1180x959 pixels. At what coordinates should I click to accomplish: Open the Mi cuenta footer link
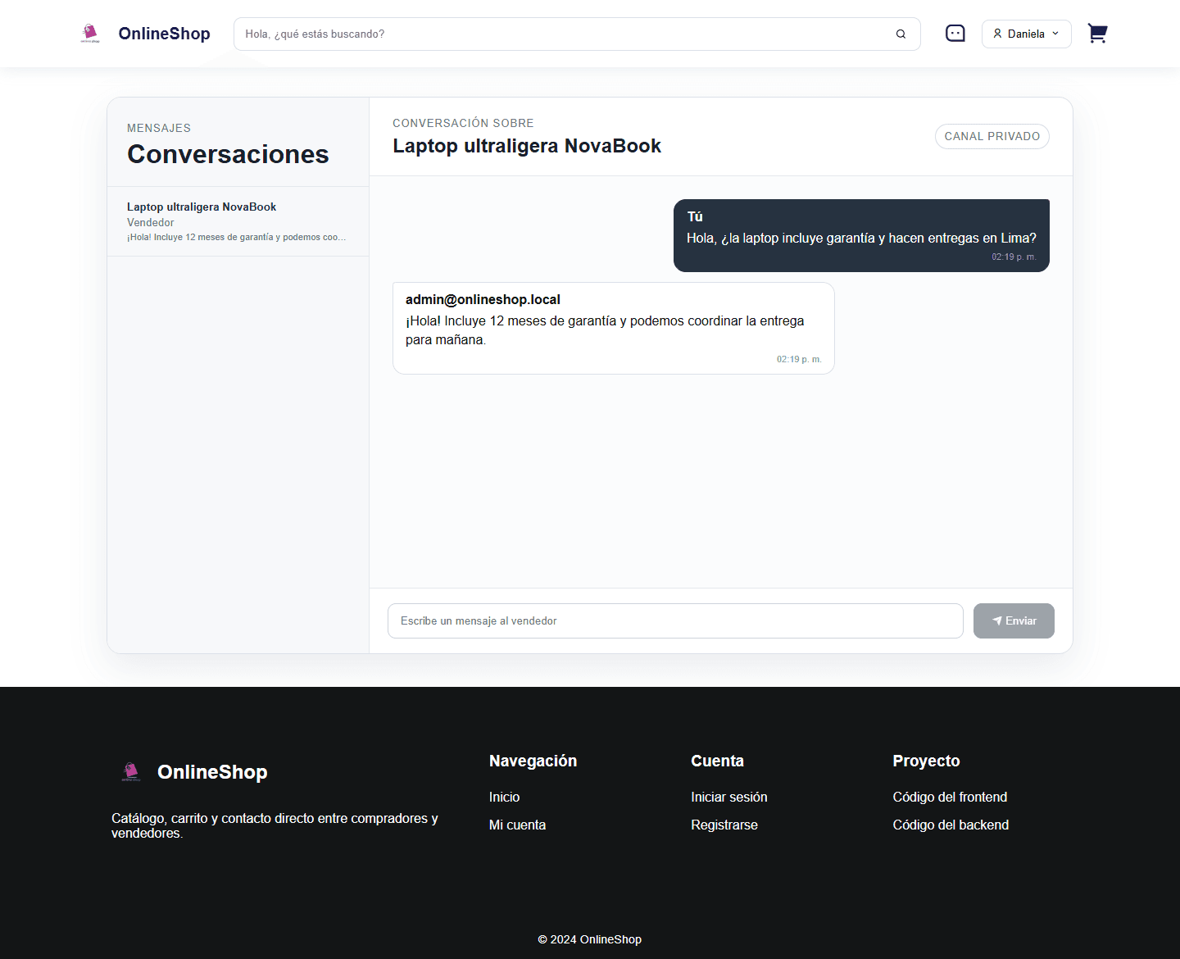[517, 825]
